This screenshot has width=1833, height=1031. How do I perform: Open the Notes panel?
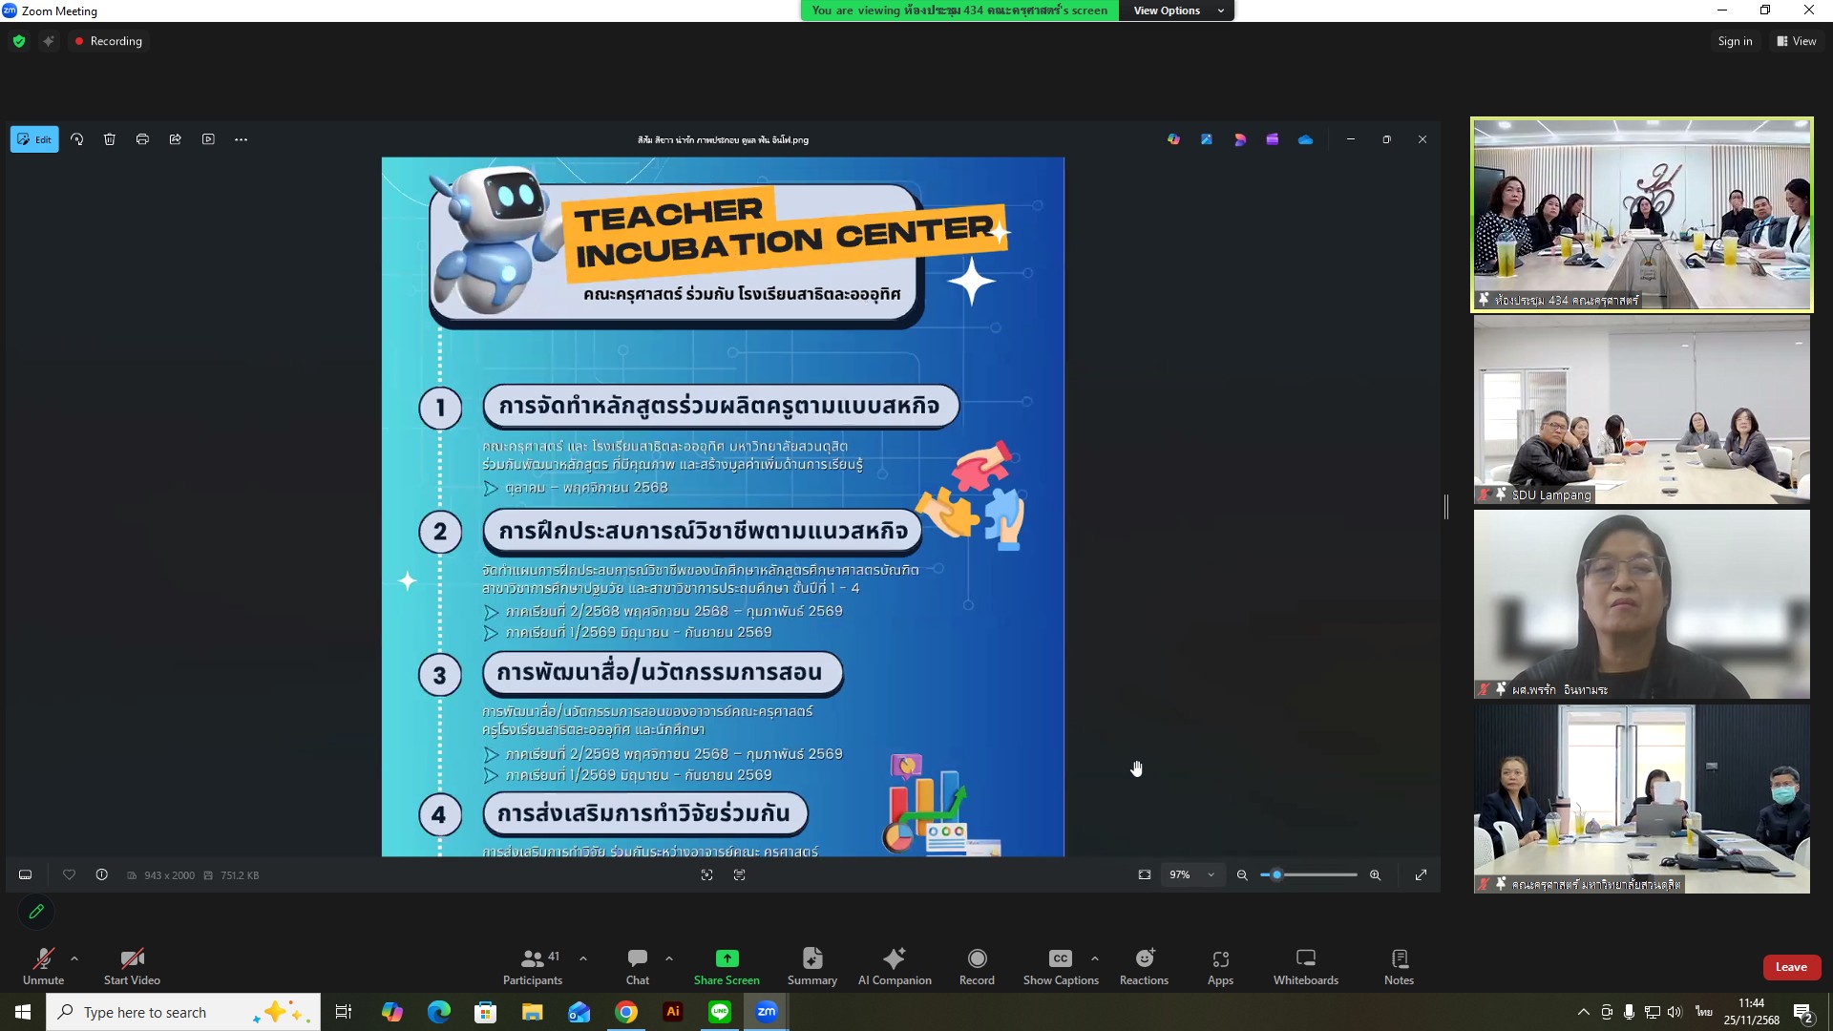click(1399, 965)
